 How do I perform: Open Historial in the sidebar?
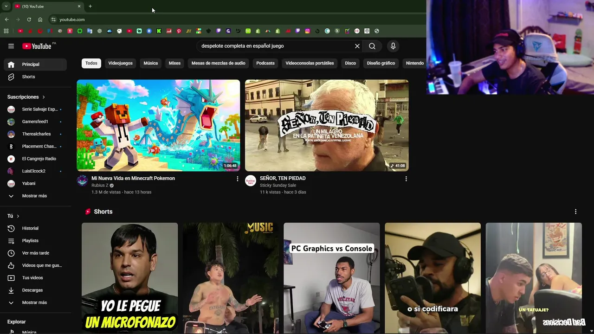(x=35, y=228)
